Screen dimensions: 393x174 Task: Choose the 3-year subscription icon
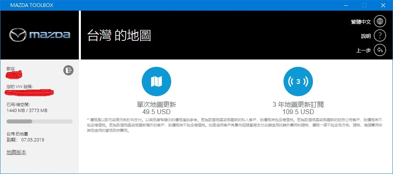click(x=298, y=81)
